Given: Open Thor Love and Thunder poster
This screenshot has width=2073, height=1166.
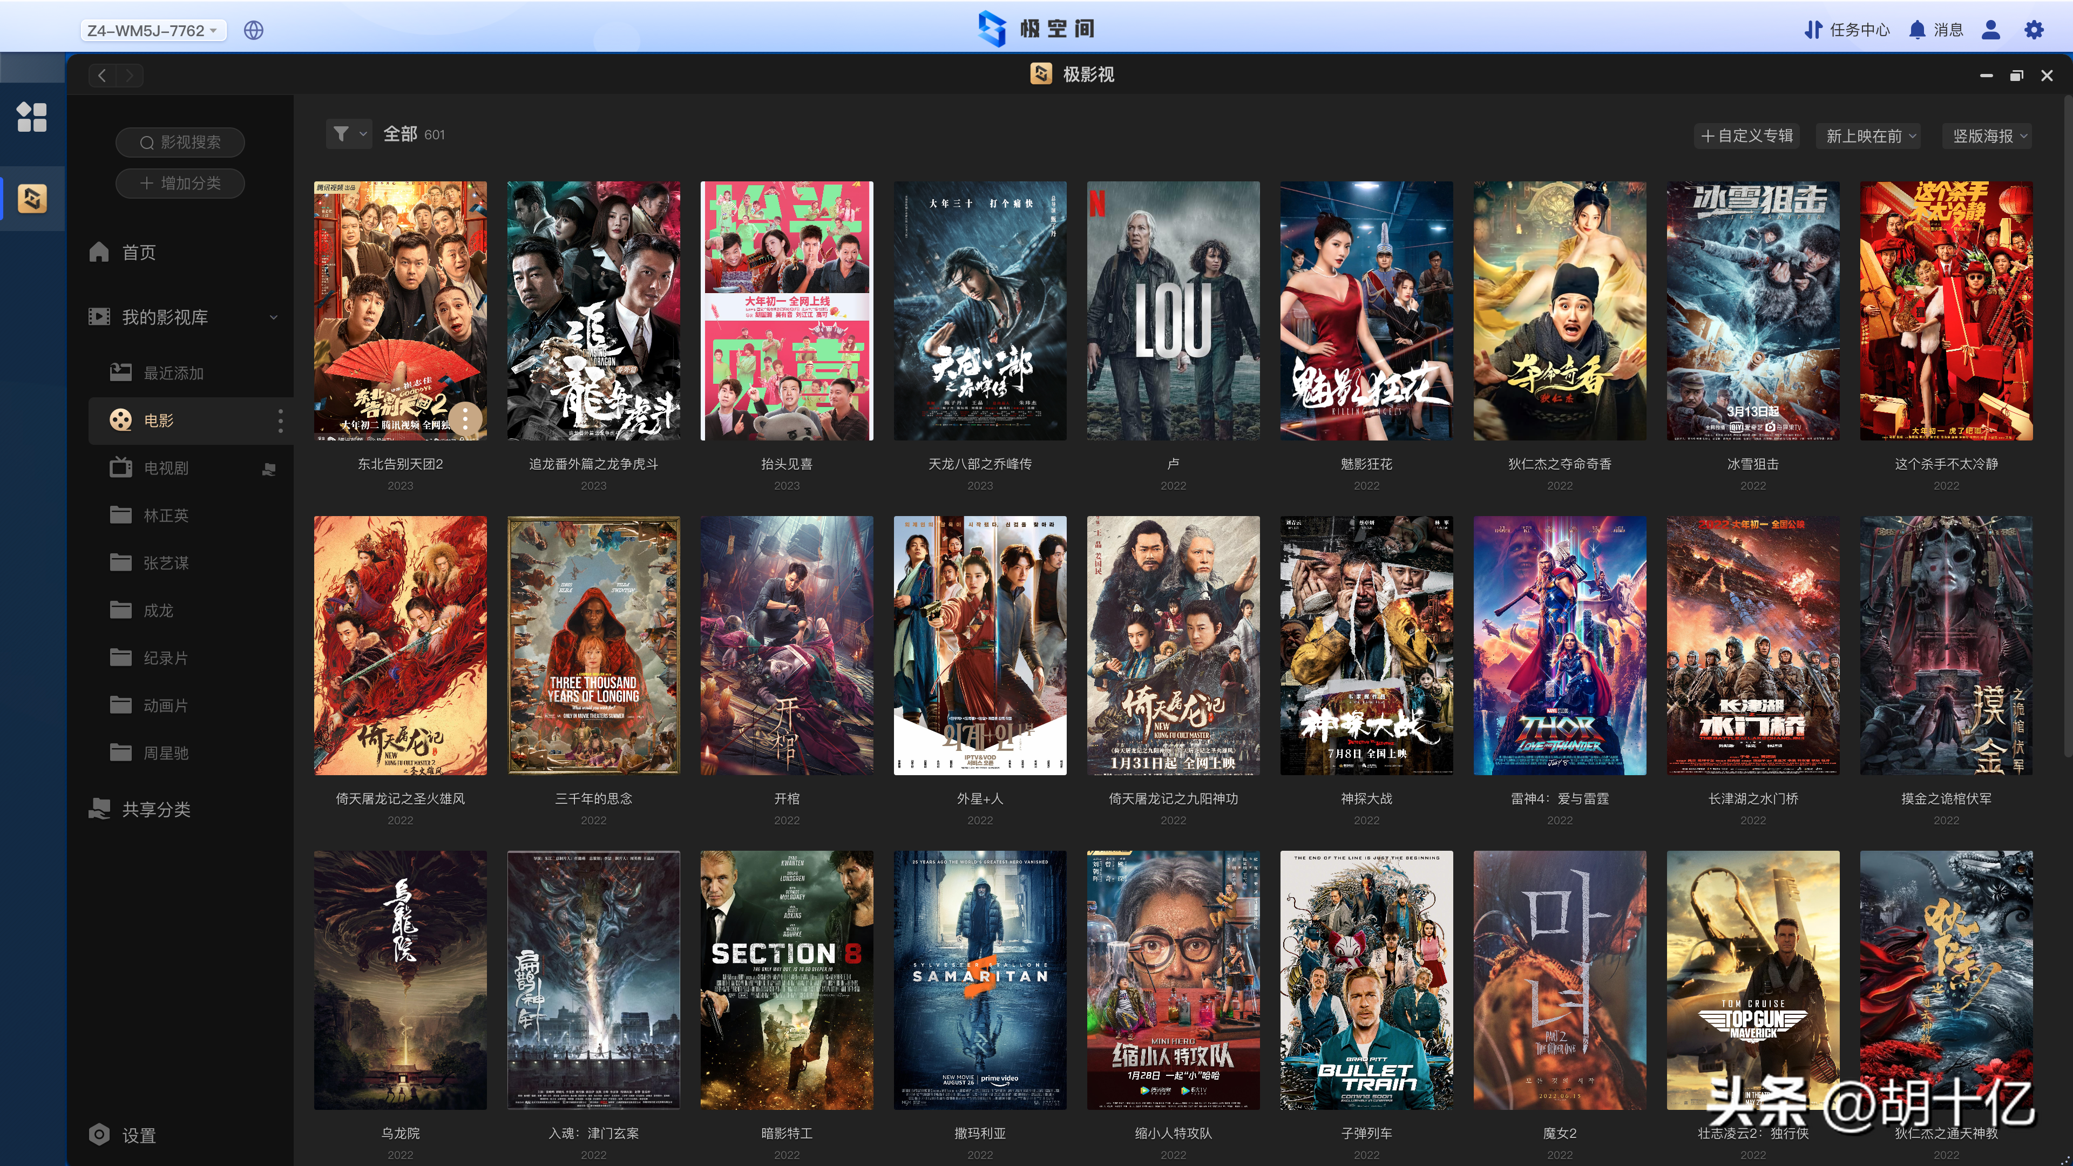Looking at the screenshot, I should (x=1560, y=646).
